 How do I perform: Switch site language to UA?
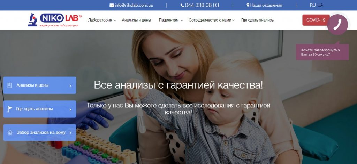[x=320, y=5]
